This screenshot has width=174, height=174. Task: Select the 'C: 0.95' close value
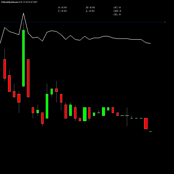pos(62,11)
